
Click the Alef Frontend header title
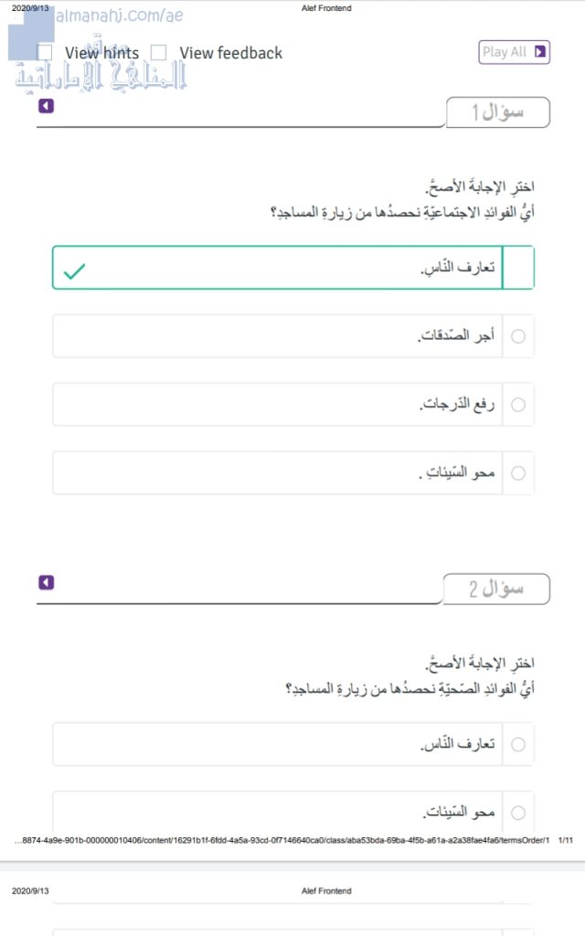325,8
